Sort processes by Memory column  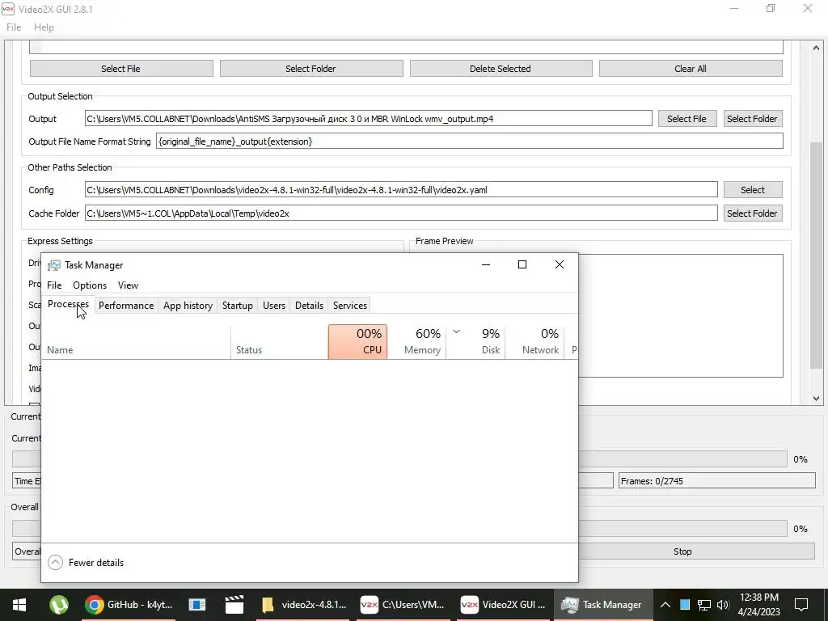coord(417,342)
